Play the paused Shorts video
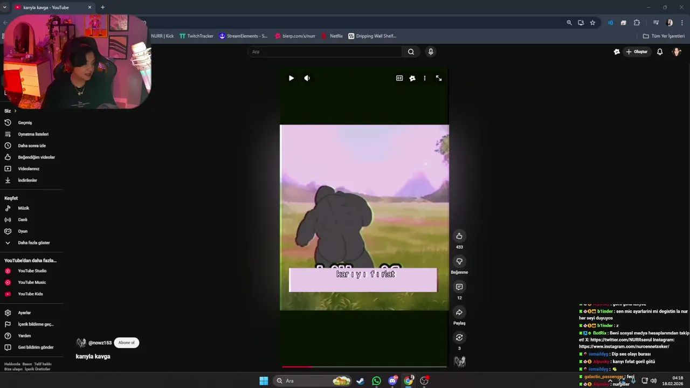The height and width of the screenshot is (388, 690). [291, 78]
